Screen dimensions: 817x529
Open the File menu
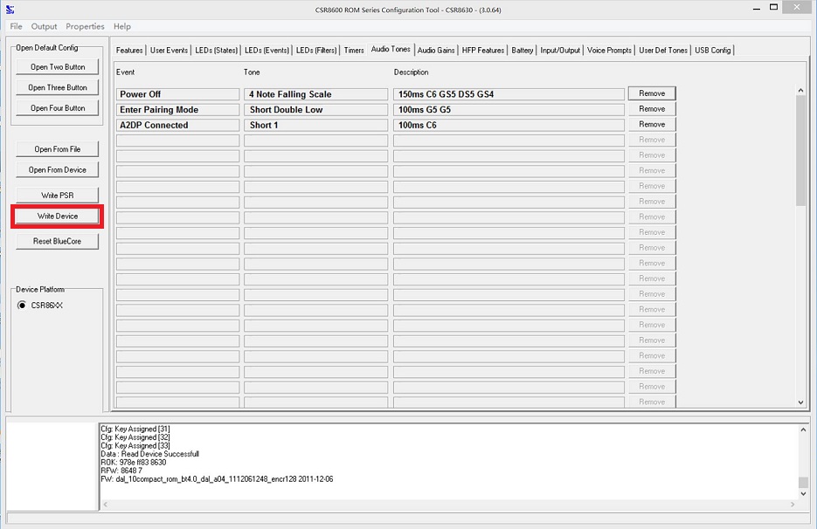click(x=15, y=26)
